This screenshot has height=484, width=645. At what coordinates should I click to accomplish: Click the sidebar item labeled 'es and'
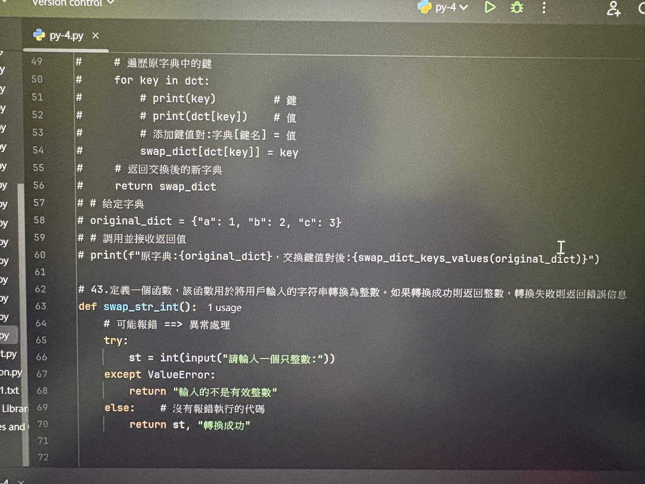point(12,426)
